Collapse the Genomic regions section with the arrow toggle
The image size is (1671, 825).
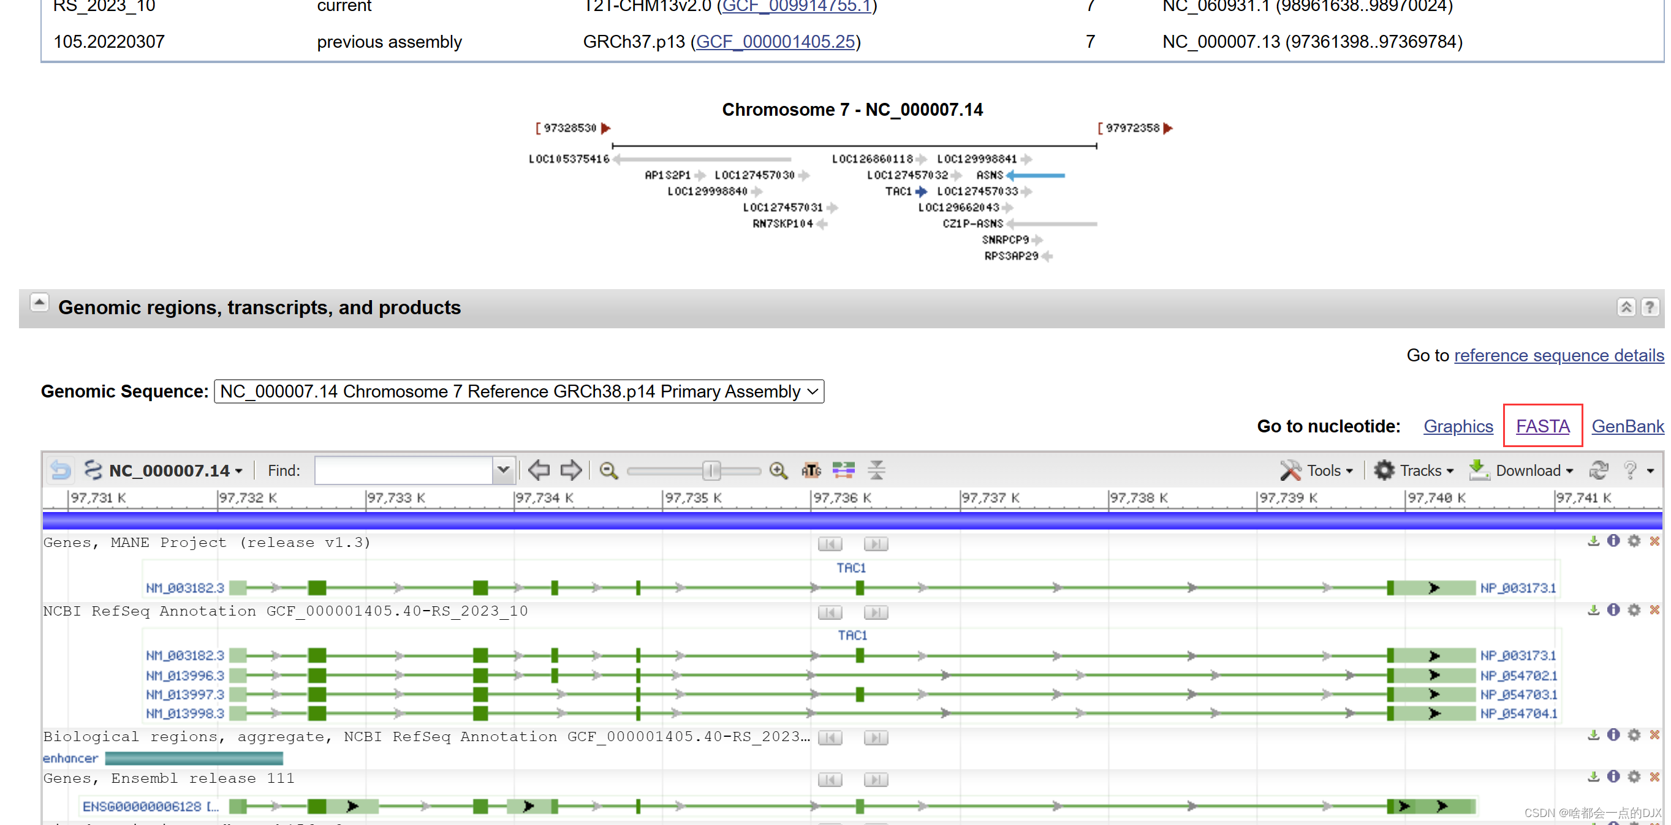[39, 302]
